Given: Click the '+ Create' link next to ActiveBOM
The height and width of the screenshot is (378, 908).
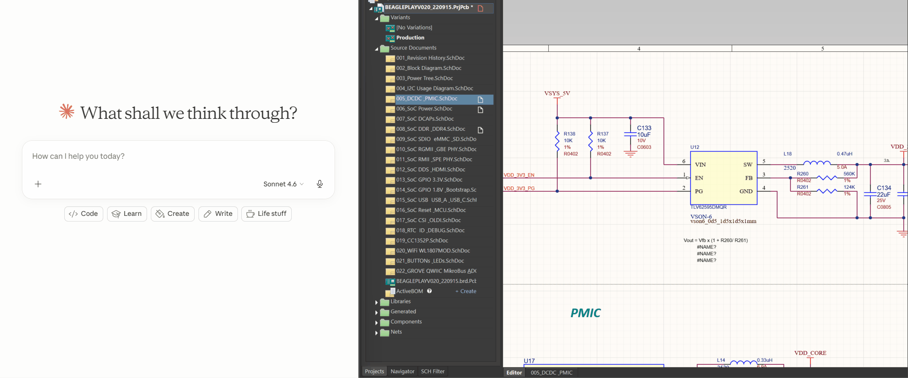Looking at the screenshot, I should pyautogui.click(x=466, y=291).
